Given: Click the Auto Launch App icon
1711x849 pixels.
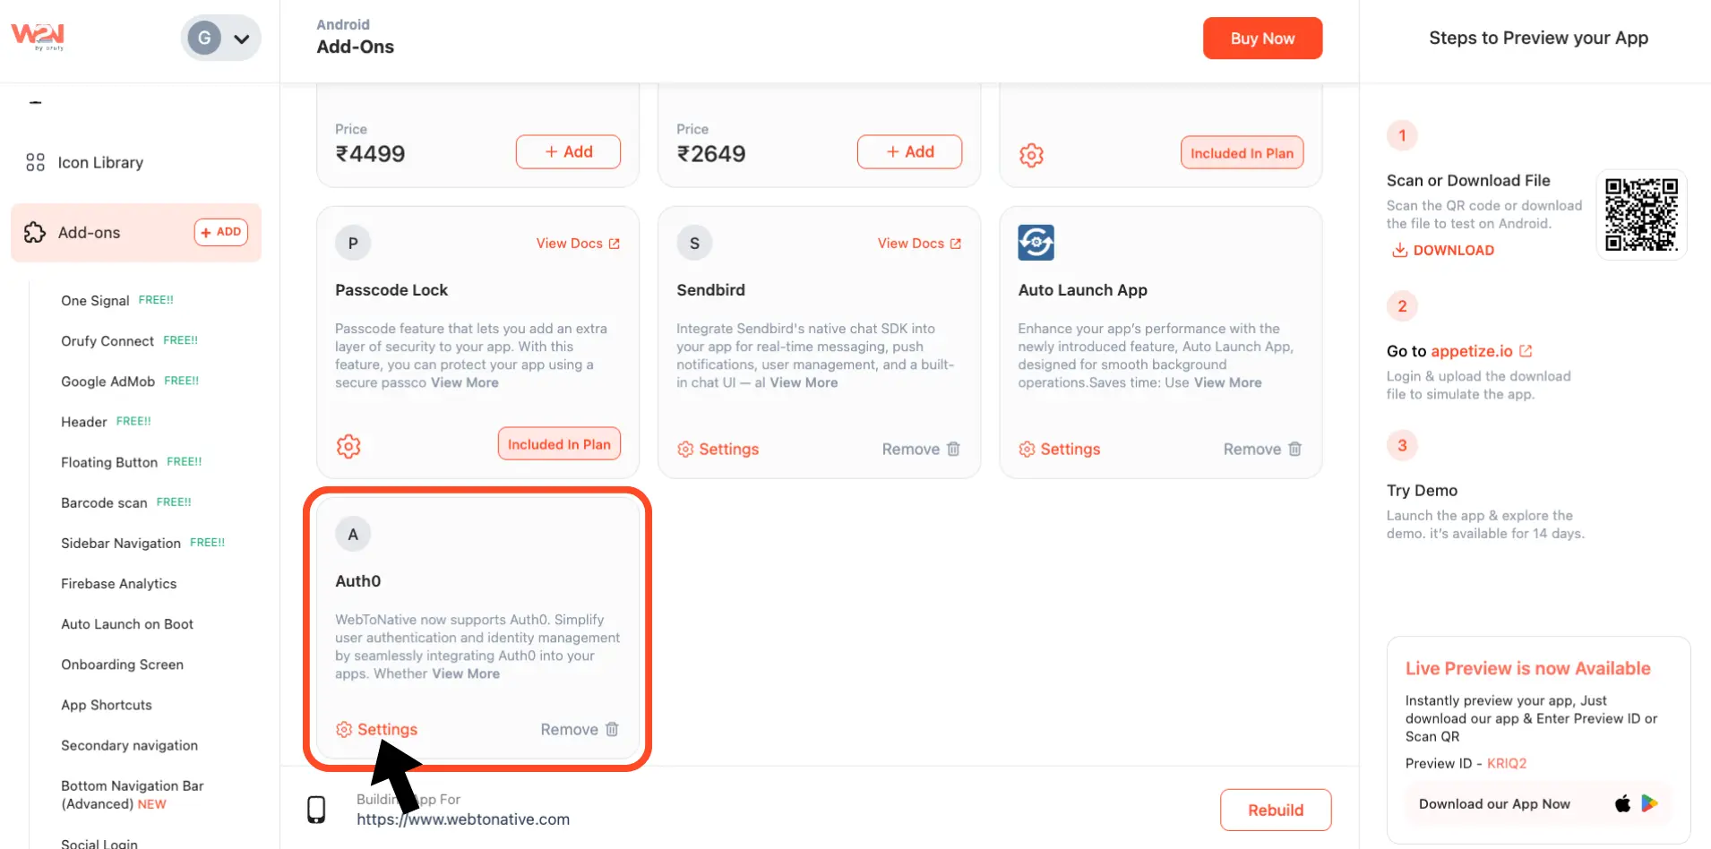Looking at the screenshot, I should [1036, 243].
